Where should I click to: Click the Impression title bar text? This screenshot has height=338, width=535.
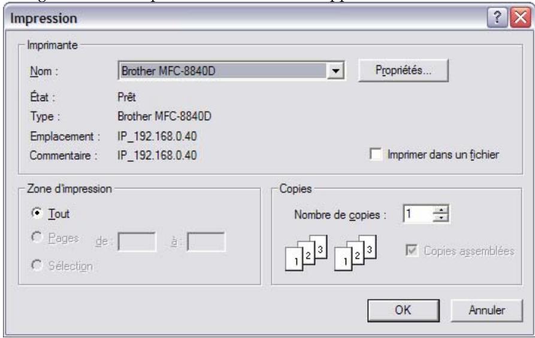click(44, 19)
